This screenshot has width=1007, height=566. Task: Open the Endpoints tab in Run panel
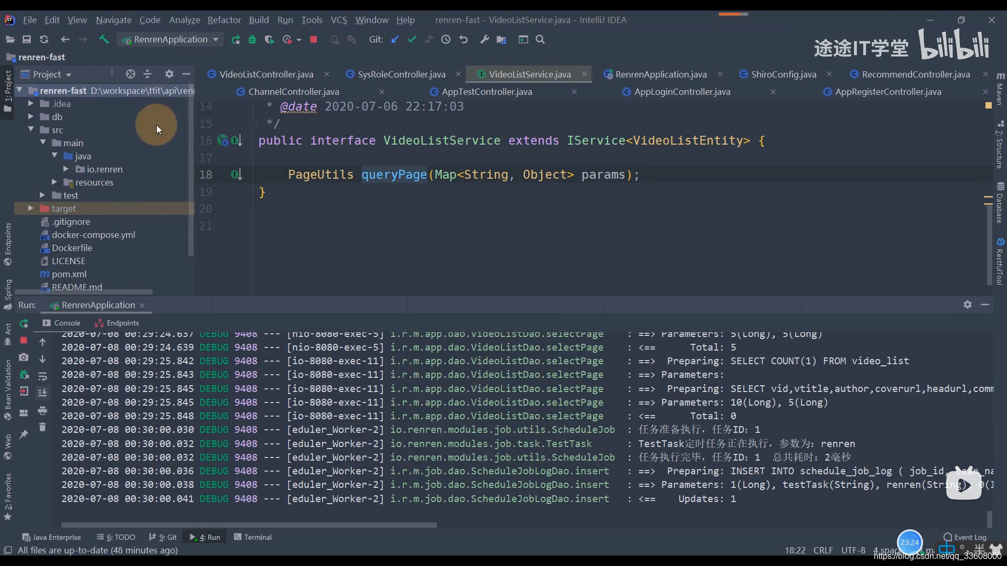(117, 323)
